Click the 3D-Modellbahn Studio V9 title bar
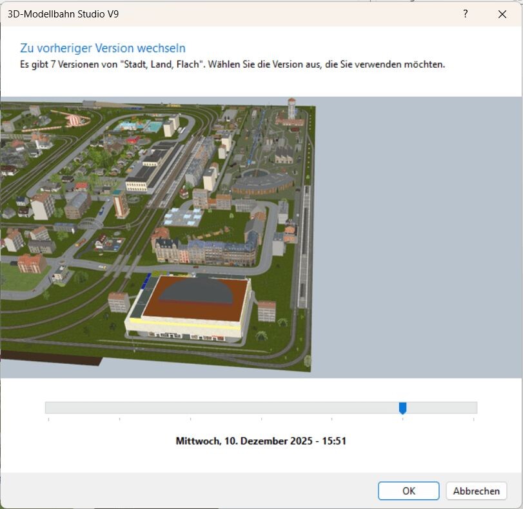 (193, 14)
